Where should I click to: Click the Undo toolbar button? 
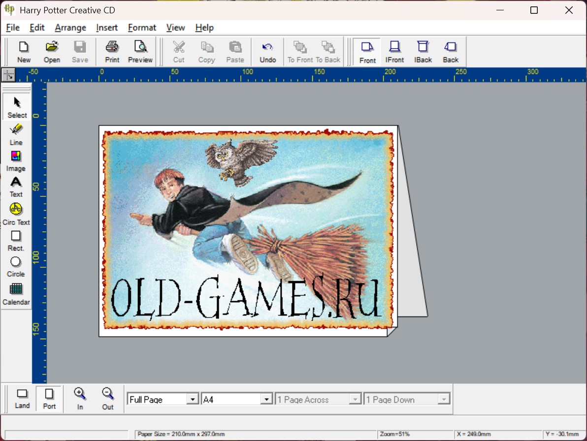267,52
